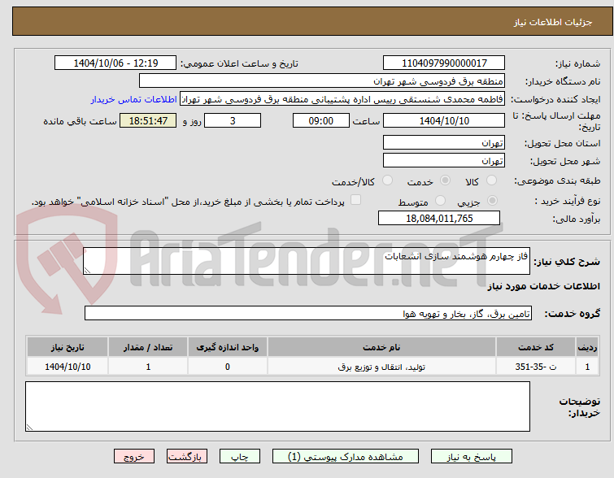This screenshot has height=478, width=614.
Task: Click the اطلاعات خدمات مورد نیاز section title
Action: [x=543, y=287]
